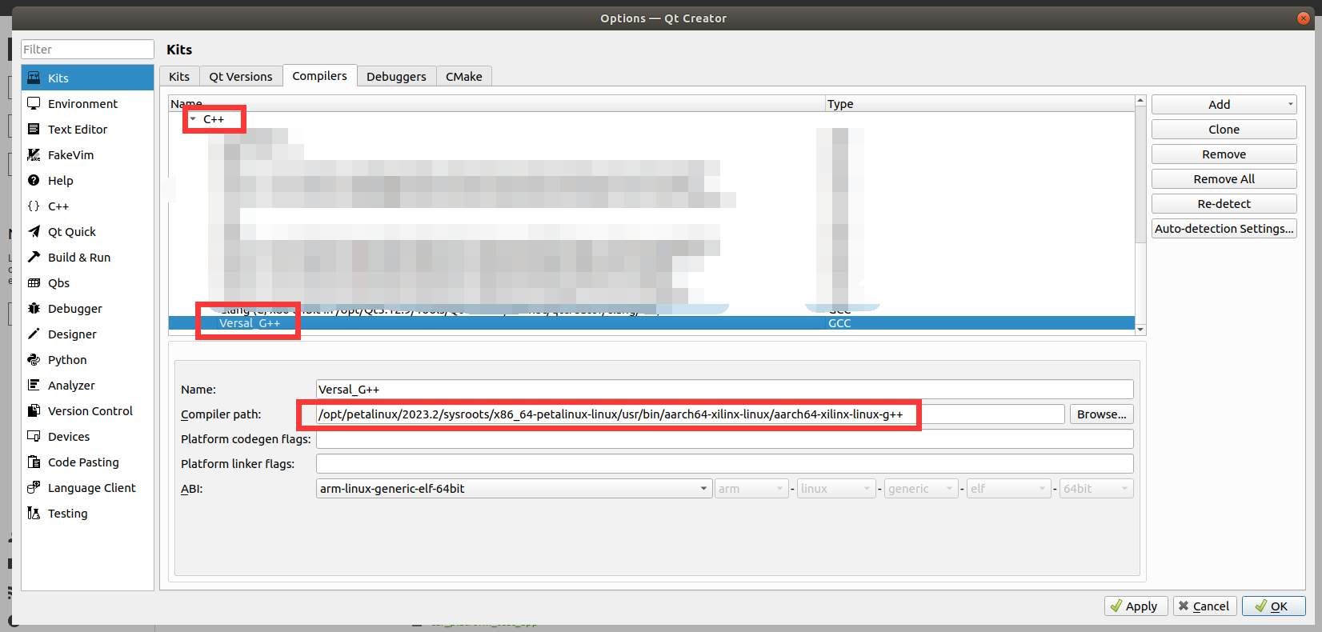Switch to the Qt Versions tab

241,77
